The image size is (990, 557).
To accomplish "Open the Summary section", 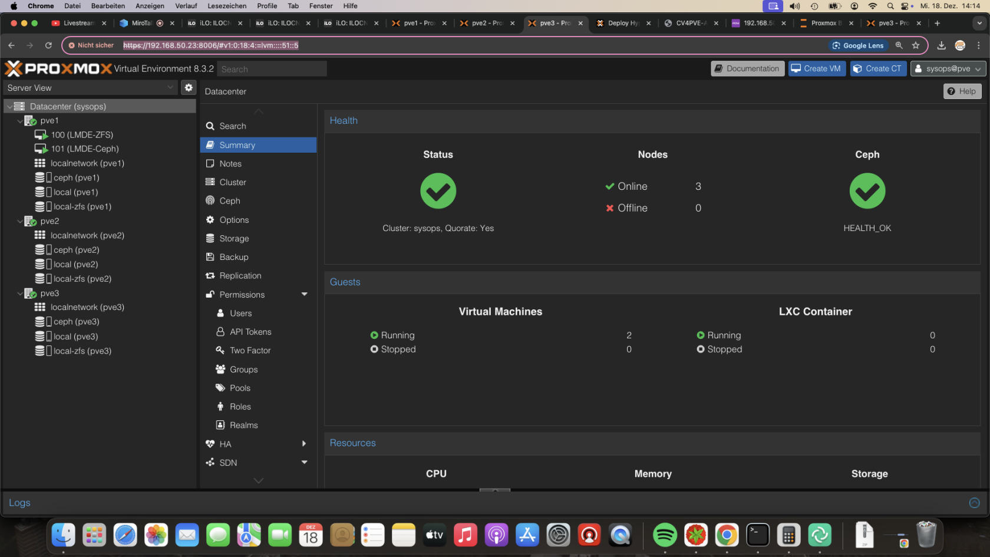I will [x=258, y=145].
